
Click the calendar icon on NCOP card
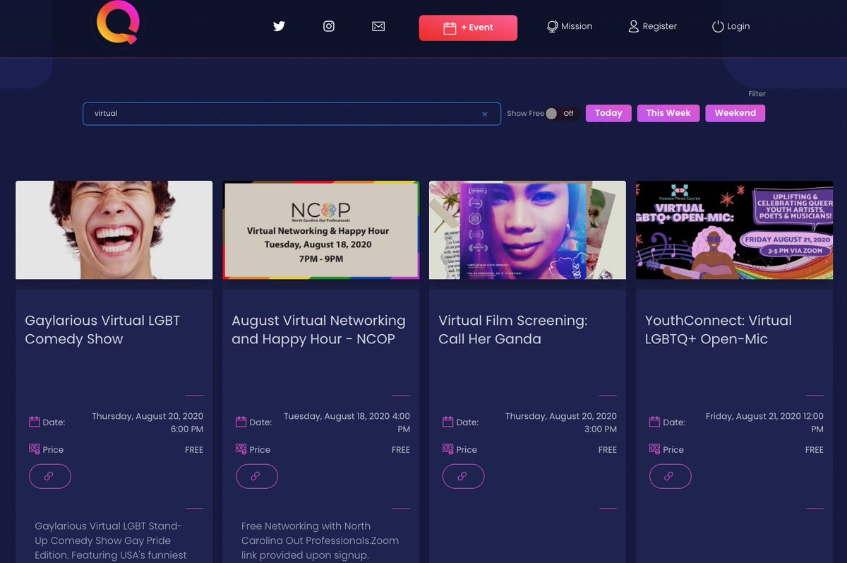(x=241, y=422)
